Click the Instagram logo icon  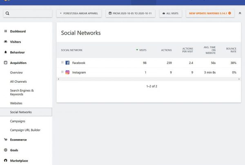[67, 72]
